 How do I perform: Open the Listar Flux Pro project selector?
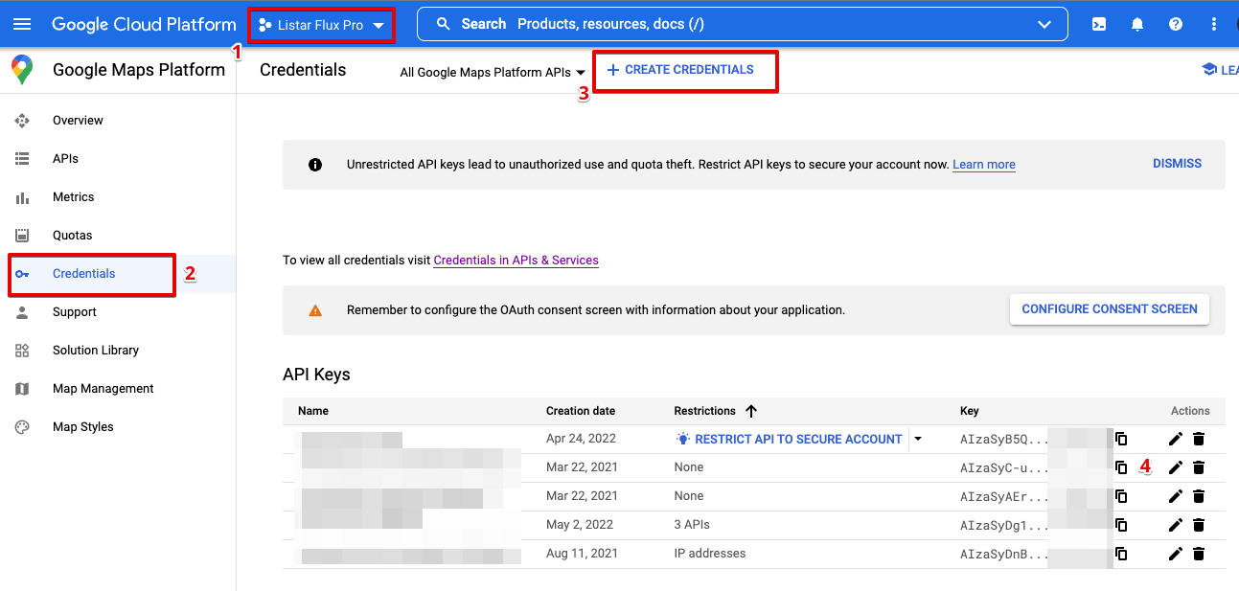pyautogui.click(x=322, y=25)
